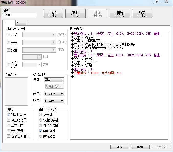Click the 新建事件页 button

click(x=53, y=14)
